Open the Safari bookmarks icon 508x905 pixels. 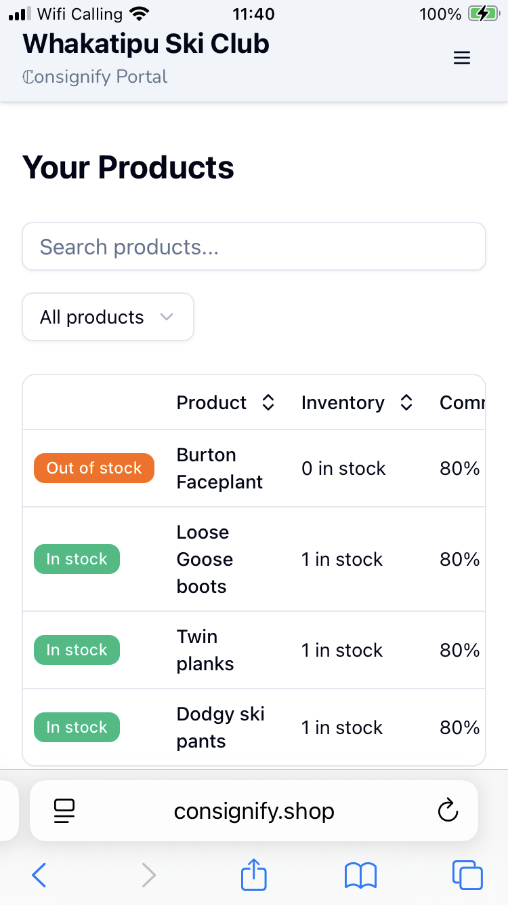click(360, 875)
